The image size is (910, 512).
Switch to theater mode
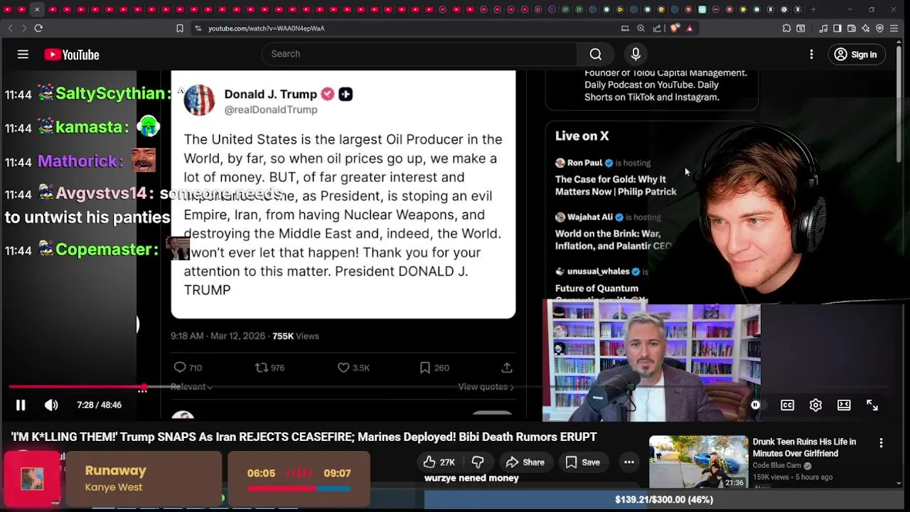click(844, 405)
